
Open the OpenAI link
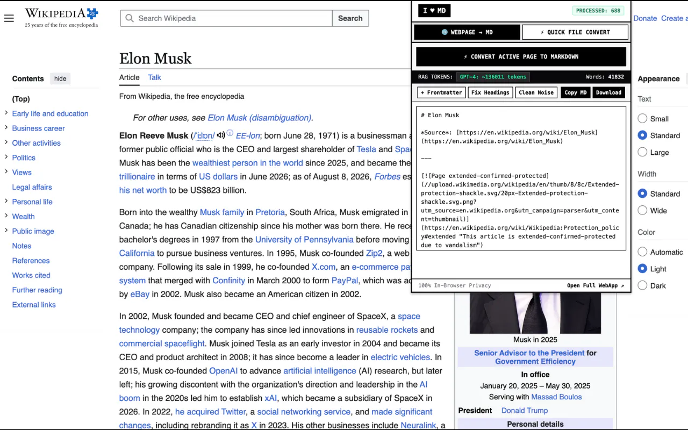(224, 371)
